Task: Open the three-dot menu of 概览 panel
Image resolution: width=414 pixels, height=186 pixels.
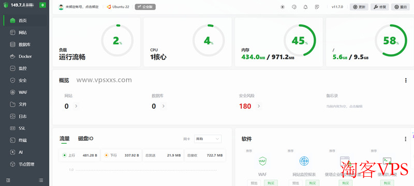Action: click(406, 80)
